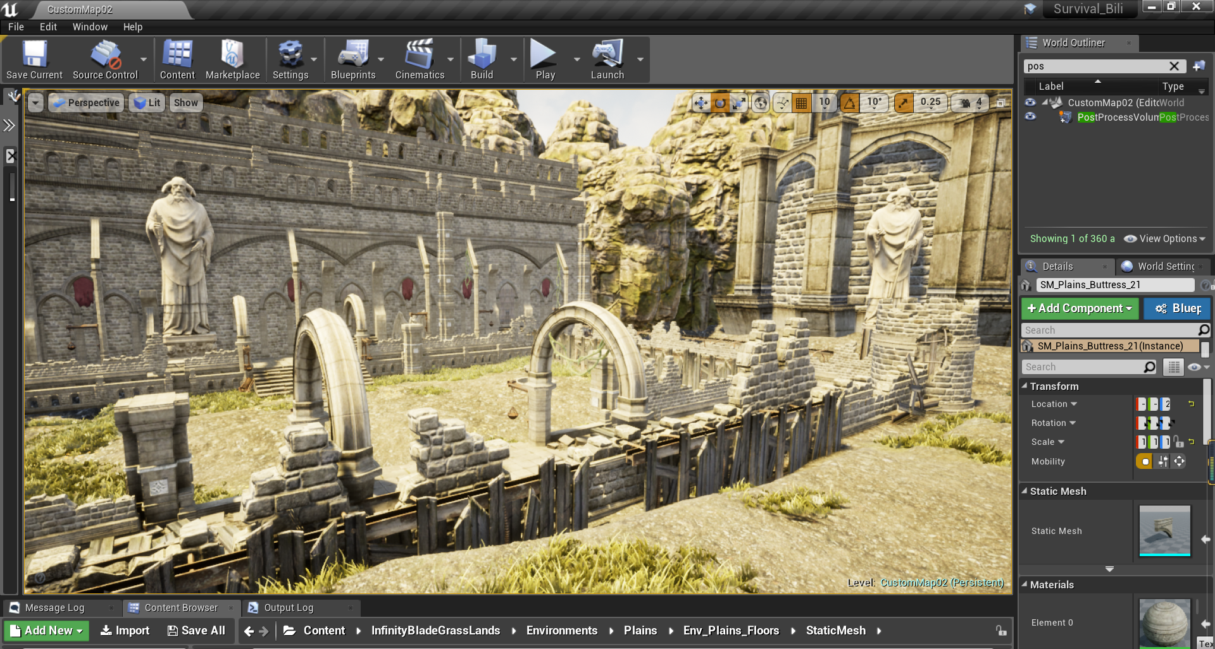Collapse the Static Mesh section
Image resolution: width=1215 pixels, height=649 pixels.
click(1025, 490)
